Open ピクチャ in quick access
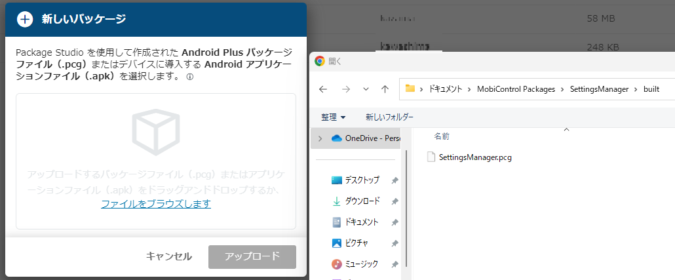Viewport: 675px width, 280px height. (357, 243)
